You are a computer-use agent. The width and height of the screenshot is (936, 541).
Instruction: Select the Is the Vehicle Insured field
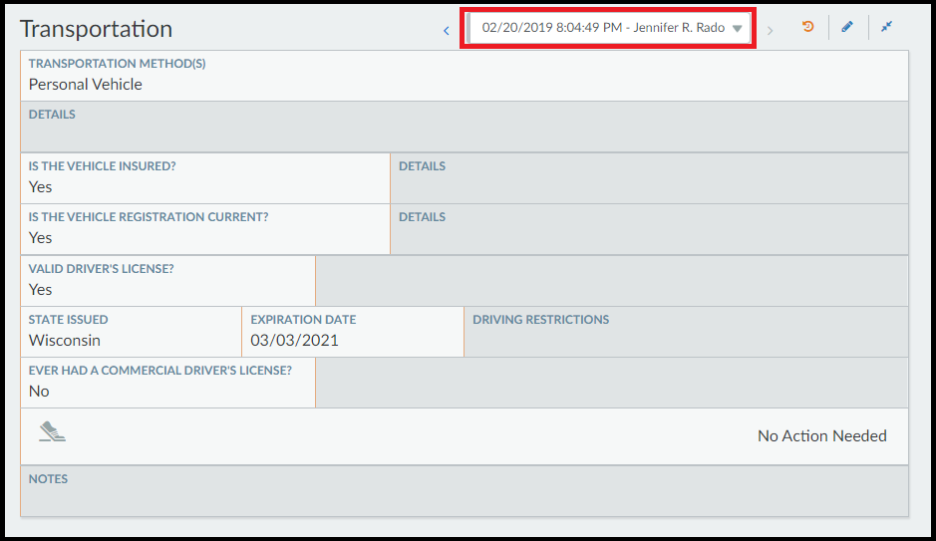[x=205, y=177]
